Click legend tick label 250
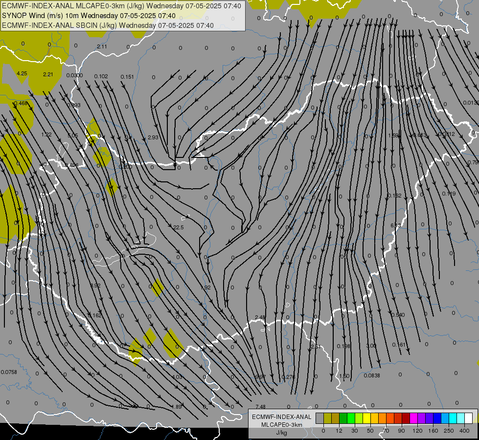This screenshot has width=479, height=440. 449,431
